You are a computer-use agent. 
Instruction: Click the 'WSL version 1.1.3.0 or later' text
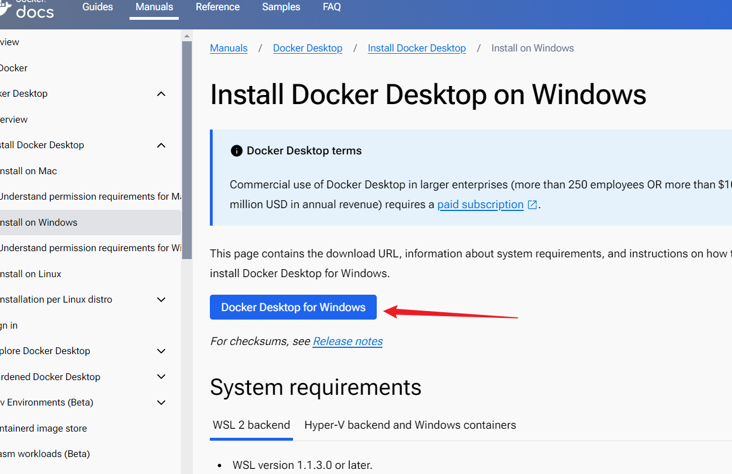[302, 466]
